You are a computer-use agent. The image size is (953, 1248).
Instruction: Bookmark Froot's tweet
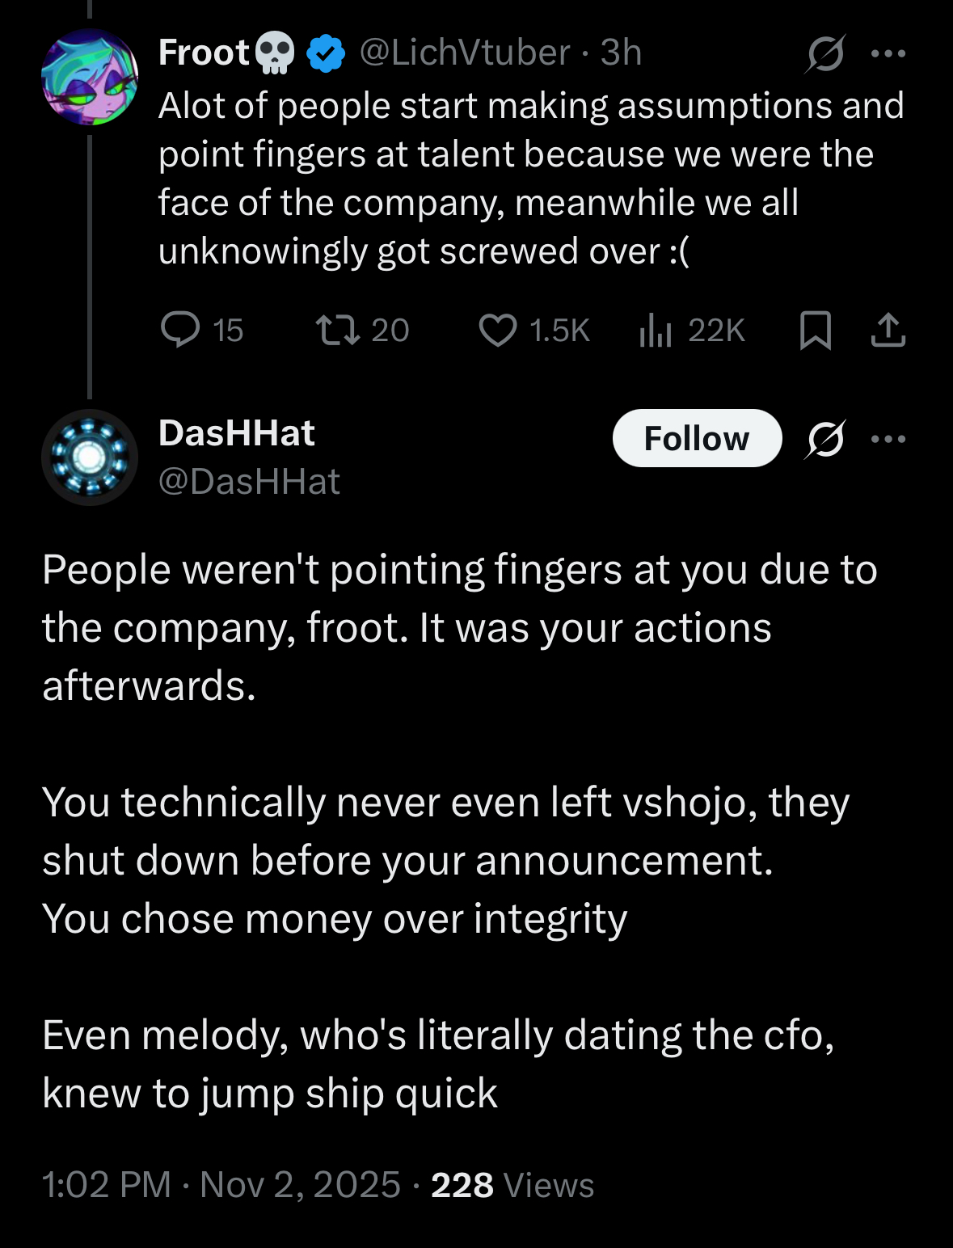point(816,330)
